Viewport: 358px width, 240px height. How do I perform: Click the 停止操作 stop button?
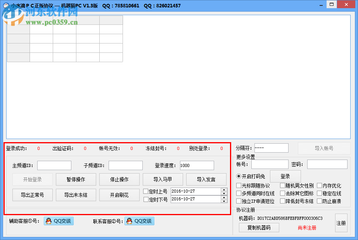[119, 179]
